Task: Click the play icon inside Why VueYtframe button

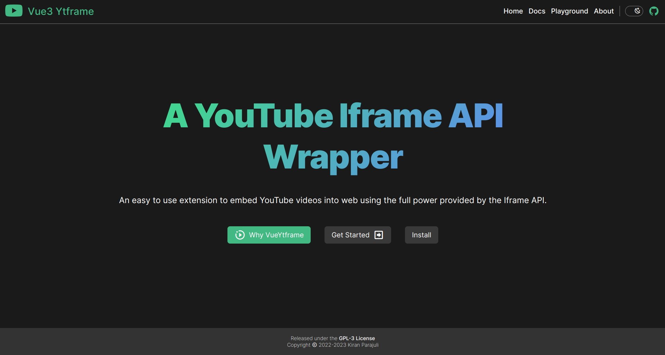Action: [x=240, y=235]
